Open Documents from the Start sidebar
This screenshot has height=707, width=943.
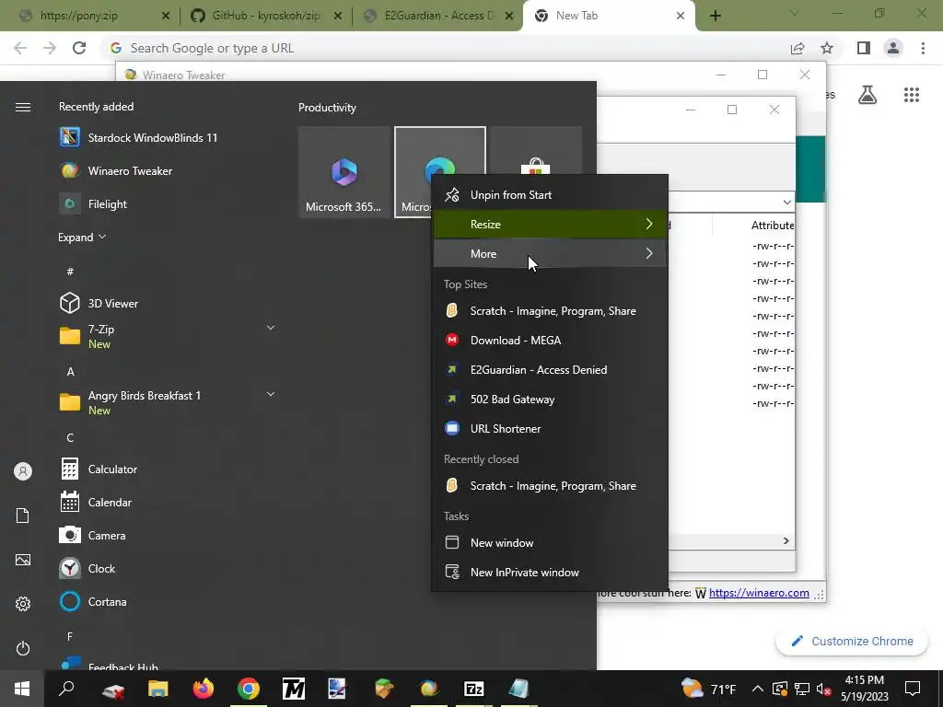[23, 516]
